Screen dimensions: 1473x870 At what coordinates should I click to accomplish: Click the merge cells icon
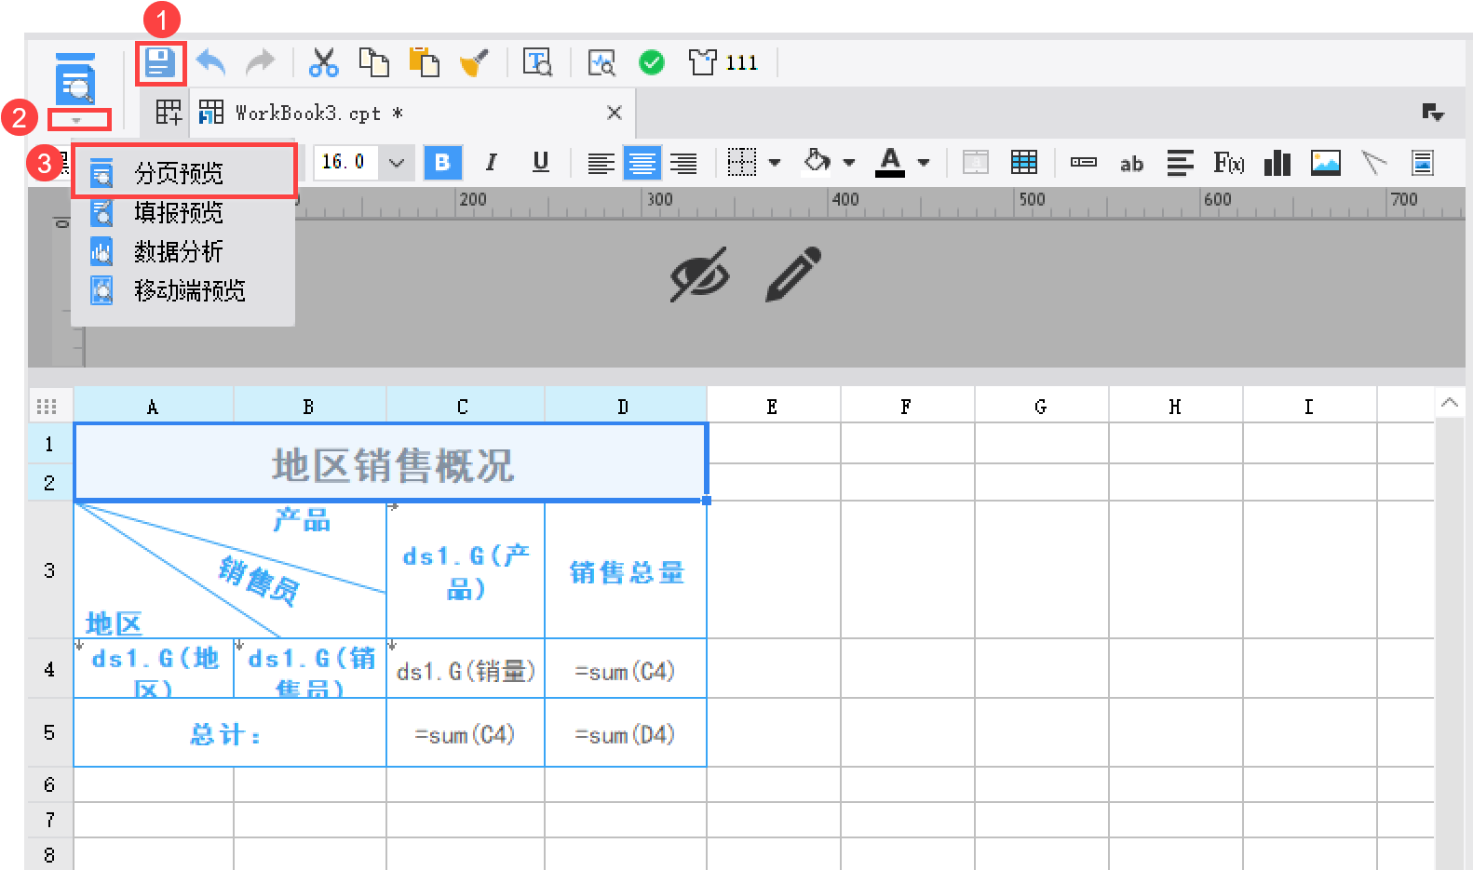pos(976,163)
